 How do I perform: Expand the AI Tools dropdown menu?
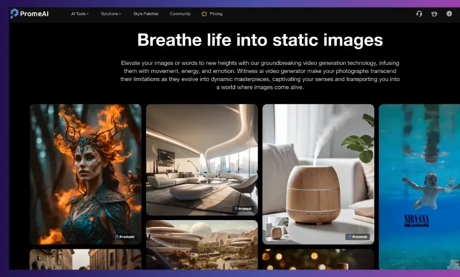(x=80, y=14)
